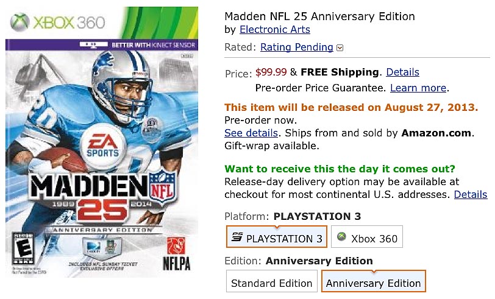Open the Details link beside FREE Shipping

click(402, 72)
